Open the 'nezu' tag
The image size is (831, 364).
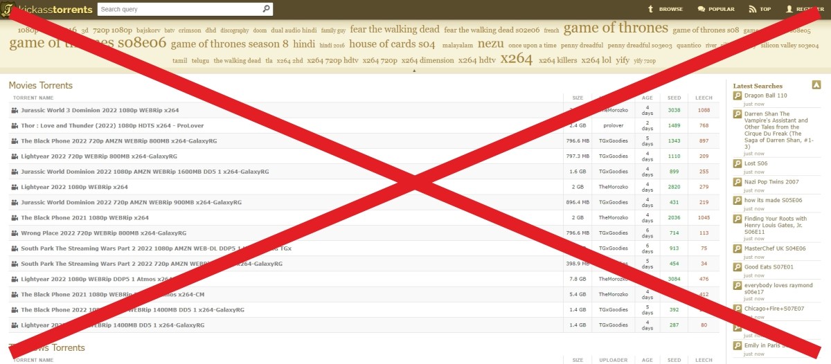pos(490,44)
